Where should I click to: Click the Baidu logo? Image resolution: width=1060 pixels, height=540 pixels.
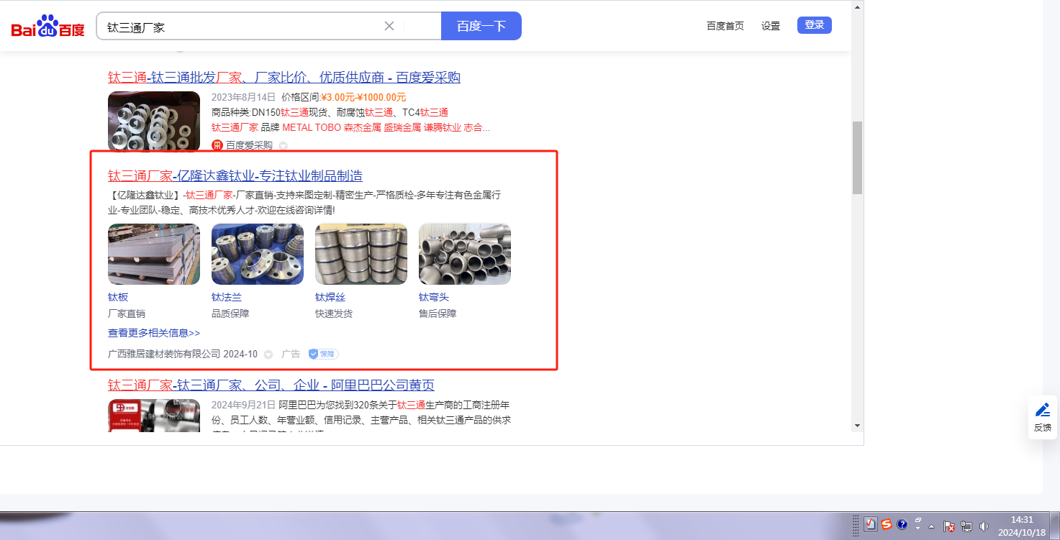47,26
